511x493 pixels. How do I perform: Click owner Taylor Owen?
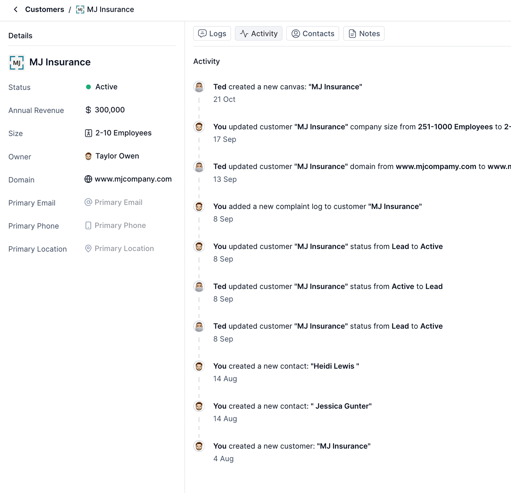click(x=117, y=156)
